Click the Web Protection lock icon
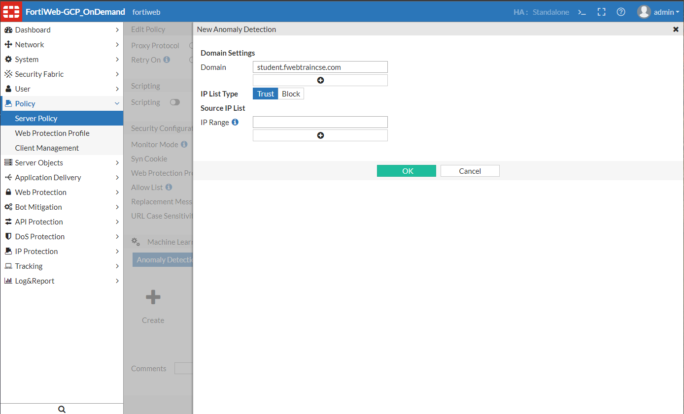 click(8, 192)
